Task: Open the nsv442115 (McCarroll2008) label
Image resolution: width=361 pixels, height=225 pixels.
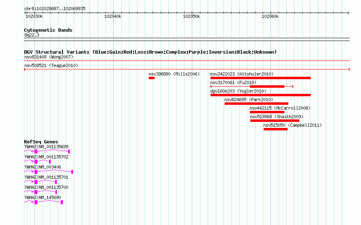Action: (280, 108)
